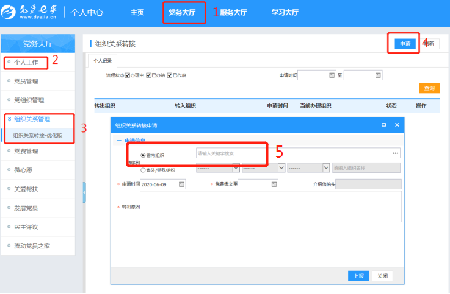
Task: Click calendar icon beside 2020-06-09 date
Action: 181,184
